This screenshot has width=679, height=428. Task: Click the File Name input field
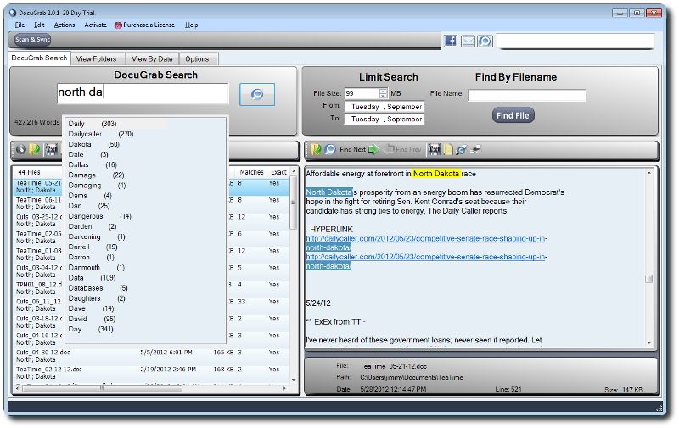click(x=527, y=95)
